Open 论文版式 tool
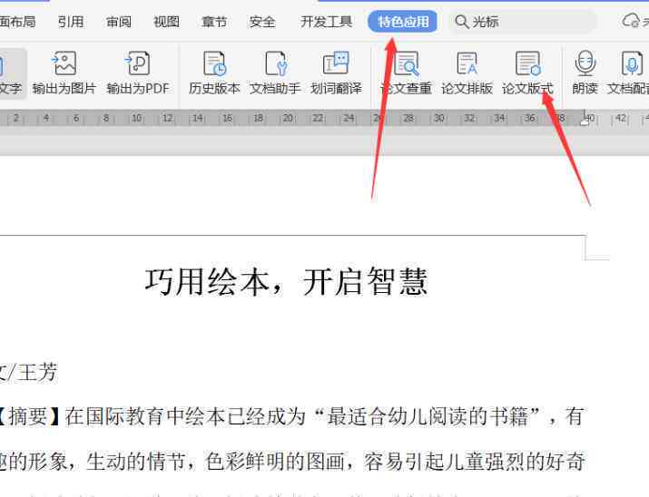This screenshot has height=497, width=649. pos(527,73)
